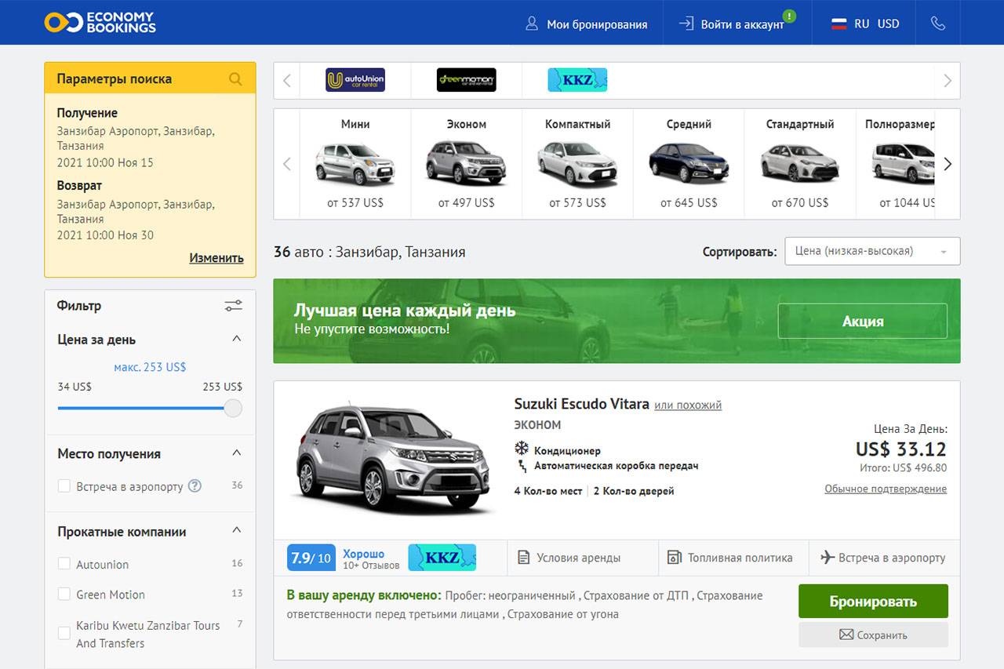Click the phone icon in header
Viewport: 1004px width, 669px height.
937,24
